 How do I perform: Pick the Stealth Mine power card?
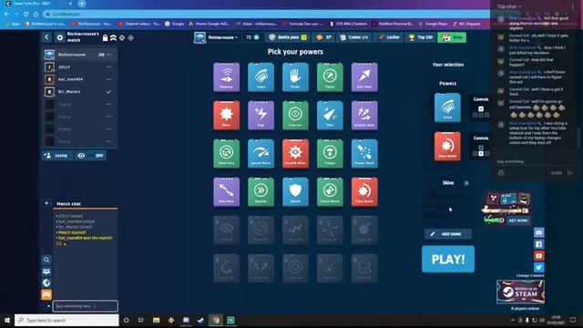click(295, 154)
